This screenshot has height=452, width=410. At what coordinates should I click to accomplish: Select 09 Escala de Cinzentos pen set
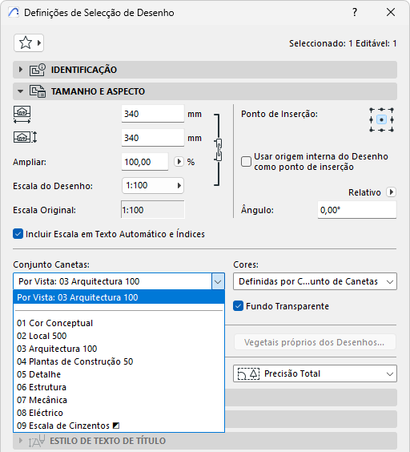(119, 426)
